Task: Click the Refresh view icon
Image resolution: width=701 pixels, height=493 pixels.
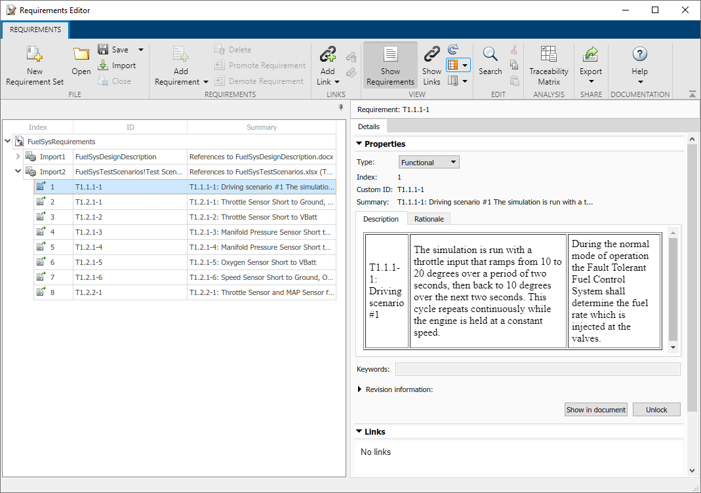Action: click(453, 50)
